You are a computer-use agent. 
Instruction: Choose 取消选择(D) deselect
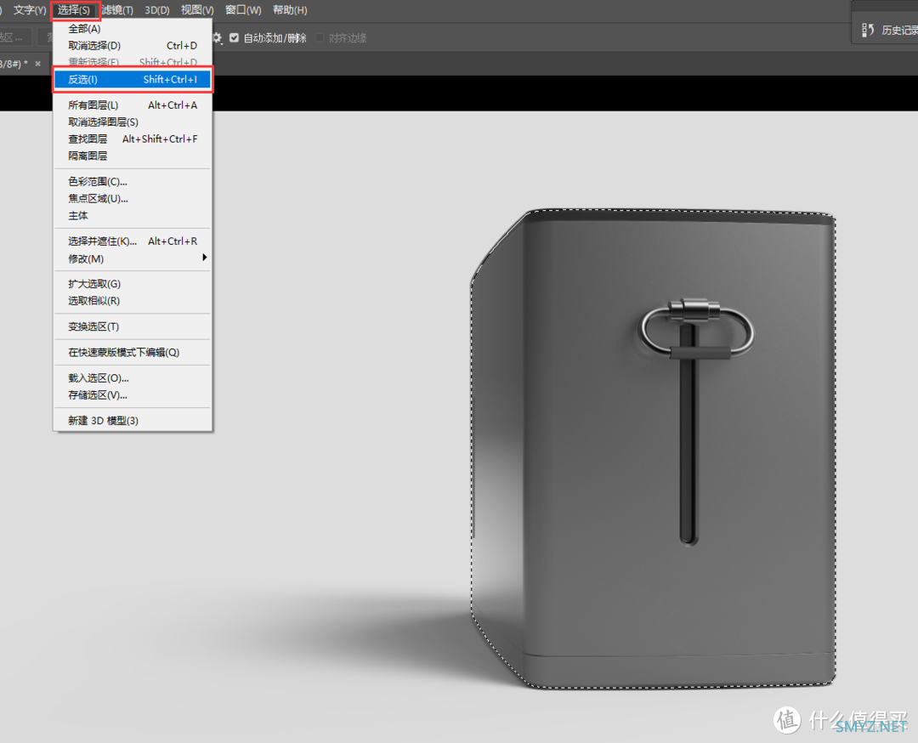[x=133, y=46]
